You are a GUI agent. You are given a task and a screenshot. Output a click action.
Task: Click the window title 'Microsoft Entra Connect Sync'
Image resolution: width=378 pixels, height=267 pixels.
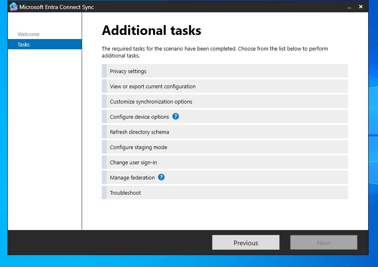pyautogui.click(x=57, y=7)
